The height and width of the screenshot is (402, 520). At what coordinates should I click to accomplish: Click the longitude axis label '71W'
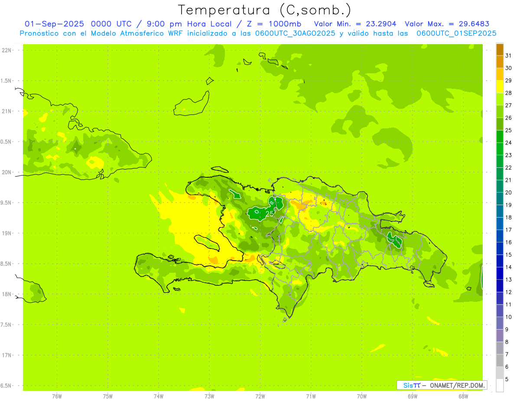pos(311,396)
